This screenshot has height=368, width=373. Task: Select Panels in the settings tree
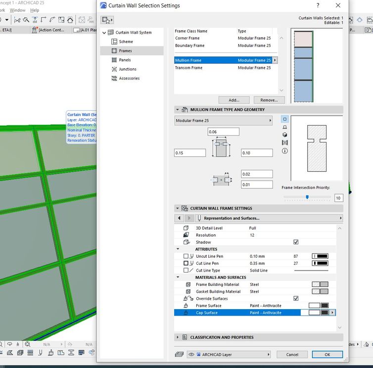pyautogui.click(x=125, y=60)
